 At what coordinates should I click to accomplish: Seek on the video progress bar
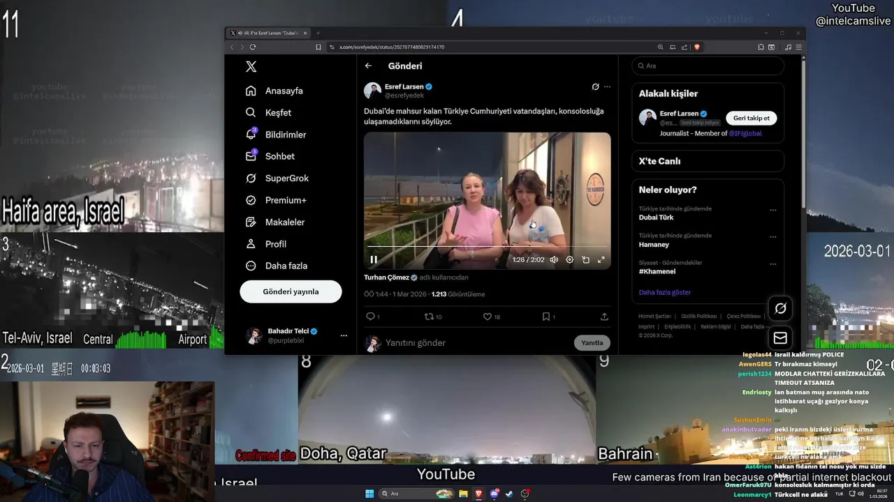(x=487, y=247)
